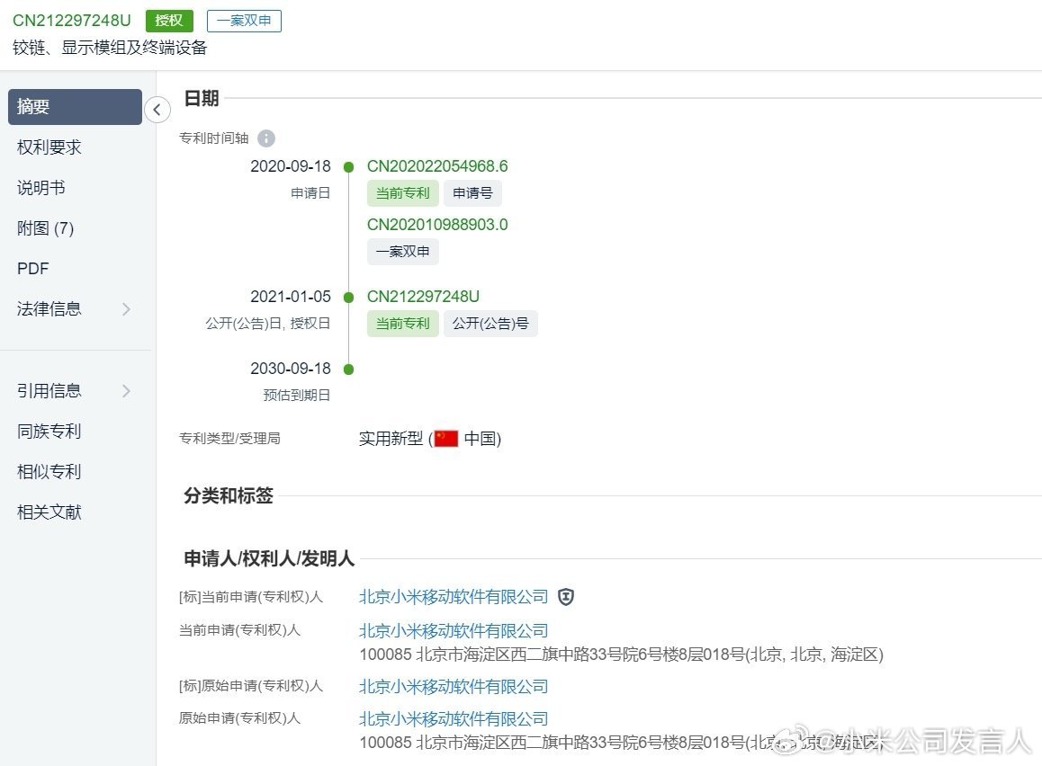
Task: Open the PDF view
Action: pyautogui.click(x=33, y=269)
